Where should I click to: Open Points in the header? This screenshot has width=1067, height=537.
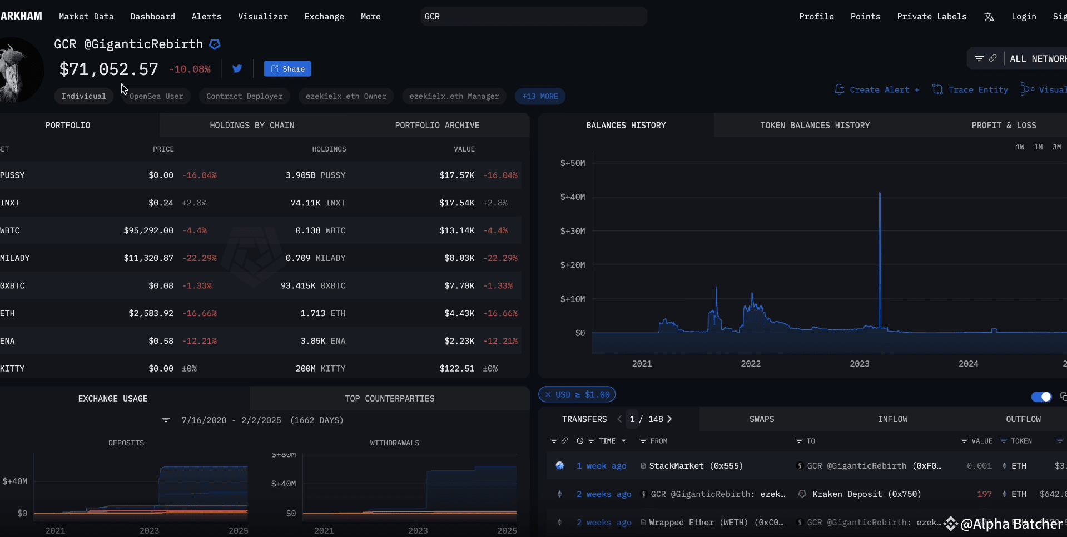coord(866,17)
